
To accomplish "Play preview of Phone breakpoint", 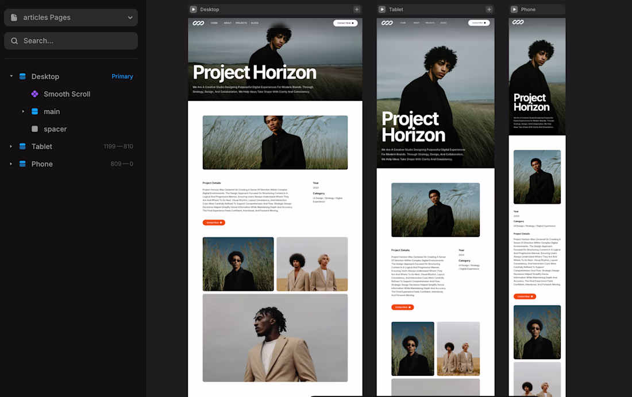I will tap(514, 9).
